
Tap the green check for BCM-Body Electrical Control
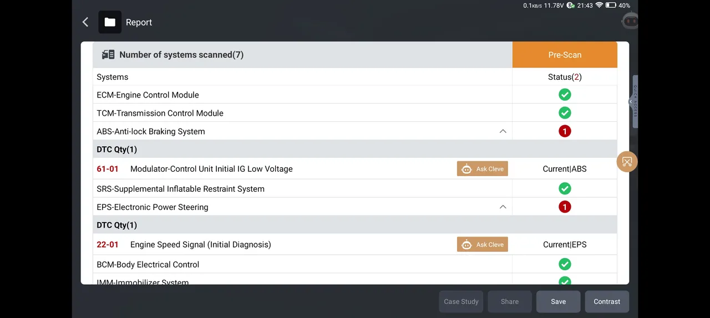click(x=565, y=264)
